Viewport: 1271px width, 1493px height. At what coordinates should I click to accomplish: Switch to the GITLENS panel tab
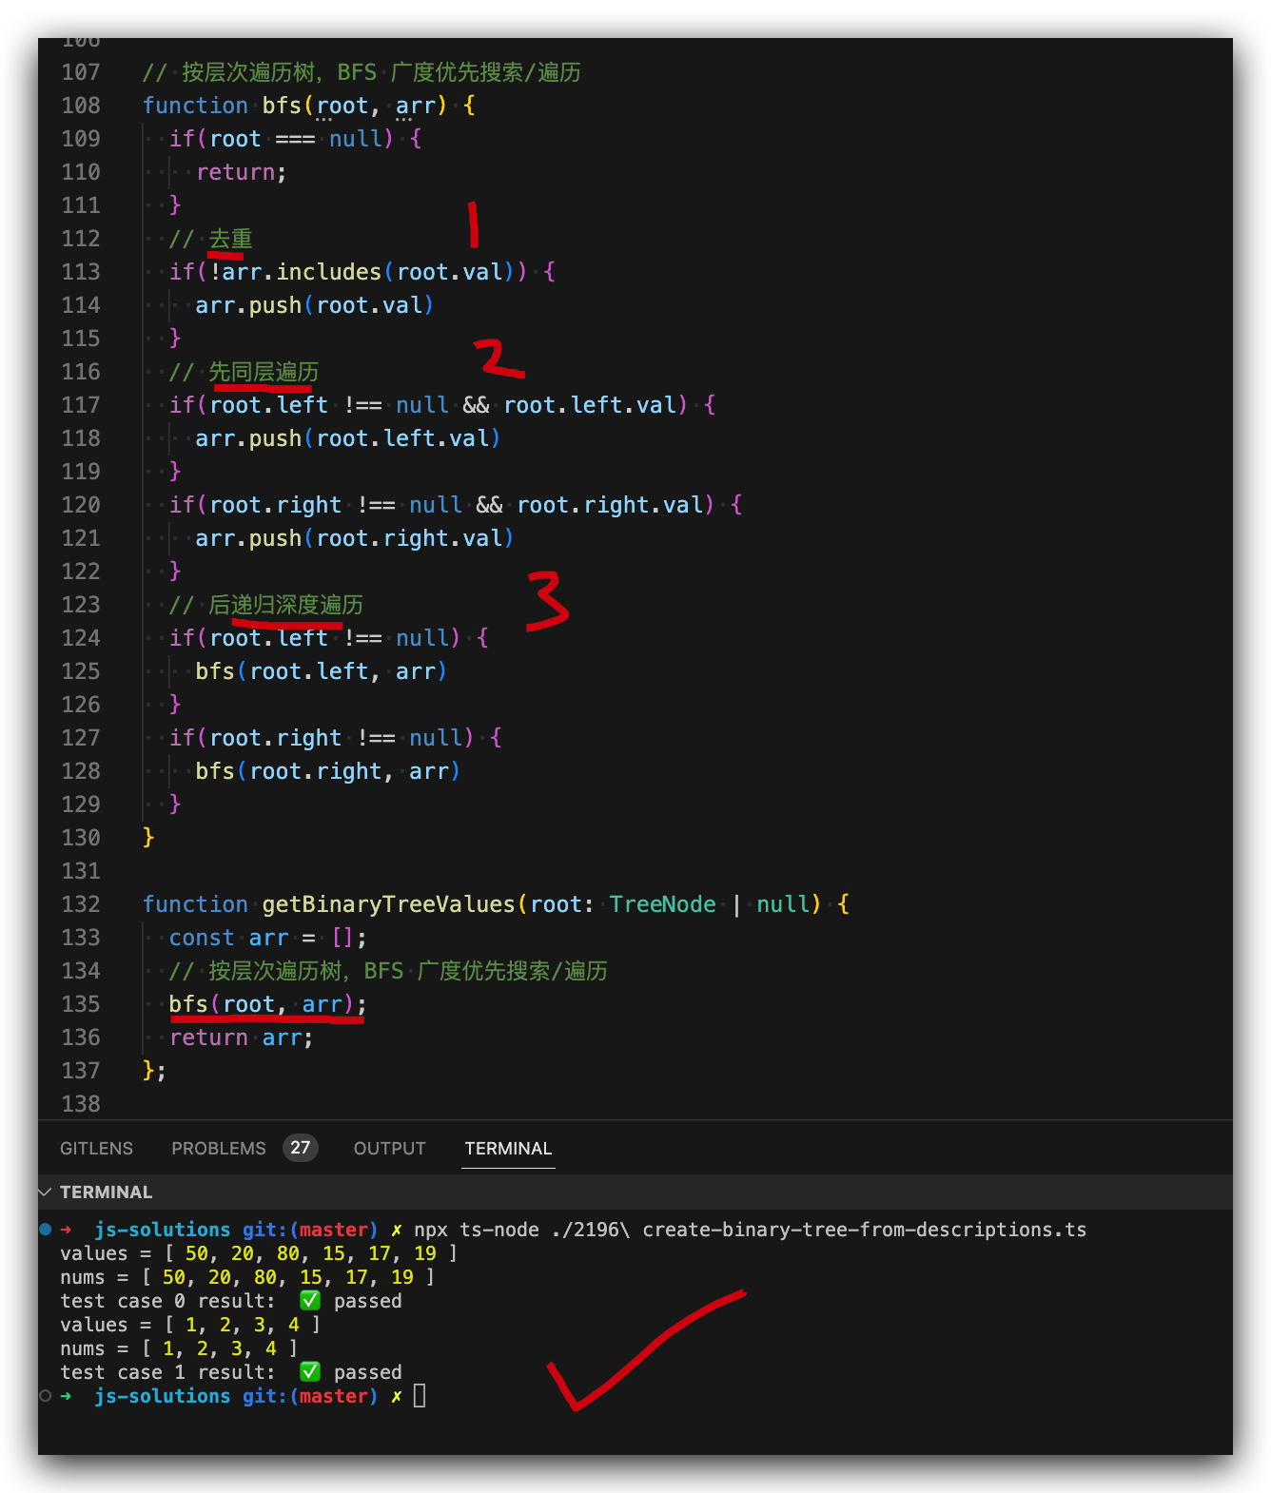coord(96,1148)
